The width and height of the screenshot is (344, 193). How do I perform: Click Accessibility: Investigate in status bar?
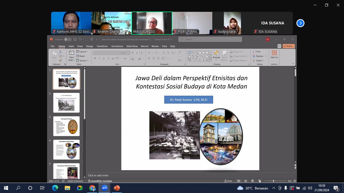pyautogui.click(x=100, y=181)
